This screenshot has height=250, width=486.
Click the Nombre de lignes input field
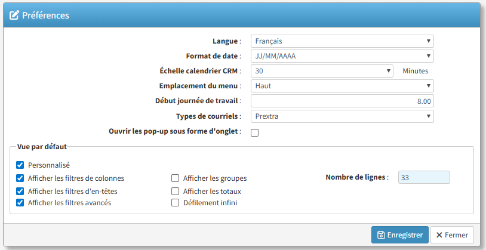[423, 178]
